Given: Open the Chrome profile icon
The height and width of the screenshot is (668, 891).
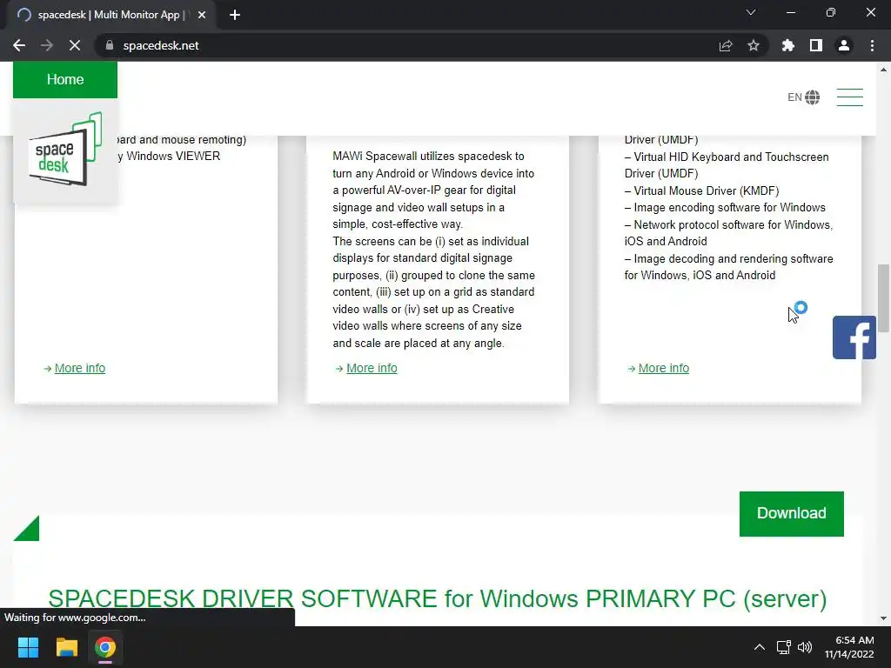Looking at the screenshot, I should 844,45.
